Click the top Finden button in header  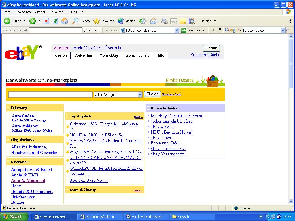pos(211,48)
